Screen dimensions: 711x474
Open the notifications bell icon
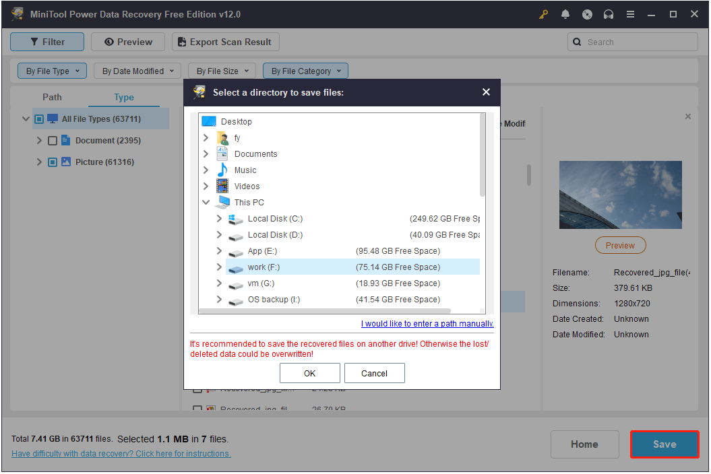(565, 14)
